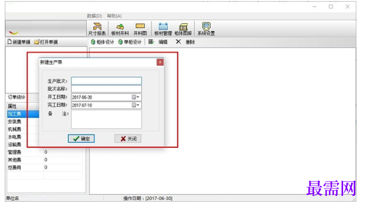Focus the 批次名称 input field
Viewport: 366px width, 205px height.
[x=106, y=89]
